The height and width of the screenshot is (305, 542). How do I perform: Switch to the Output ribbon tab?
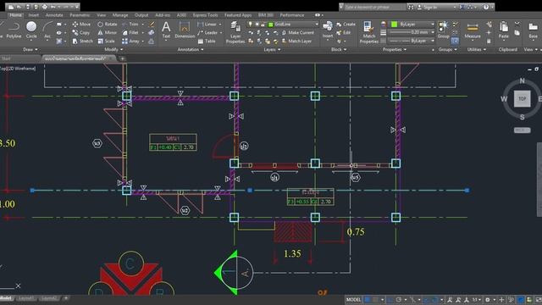click(141, 15)
